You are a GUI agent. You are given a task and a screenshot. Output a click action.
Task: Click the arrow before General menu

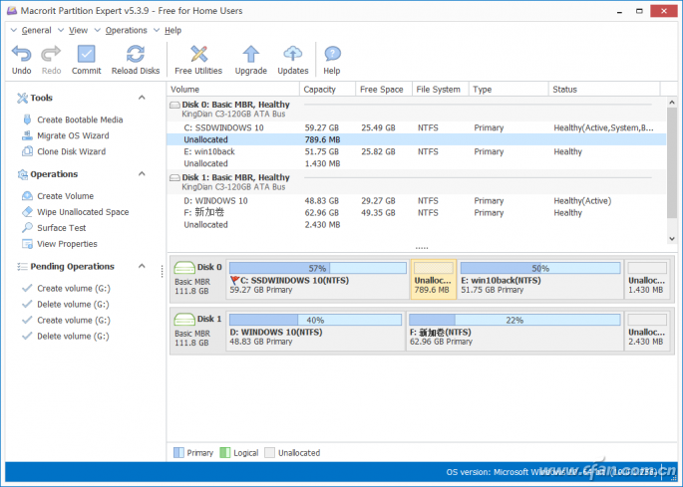click(14, 30)
